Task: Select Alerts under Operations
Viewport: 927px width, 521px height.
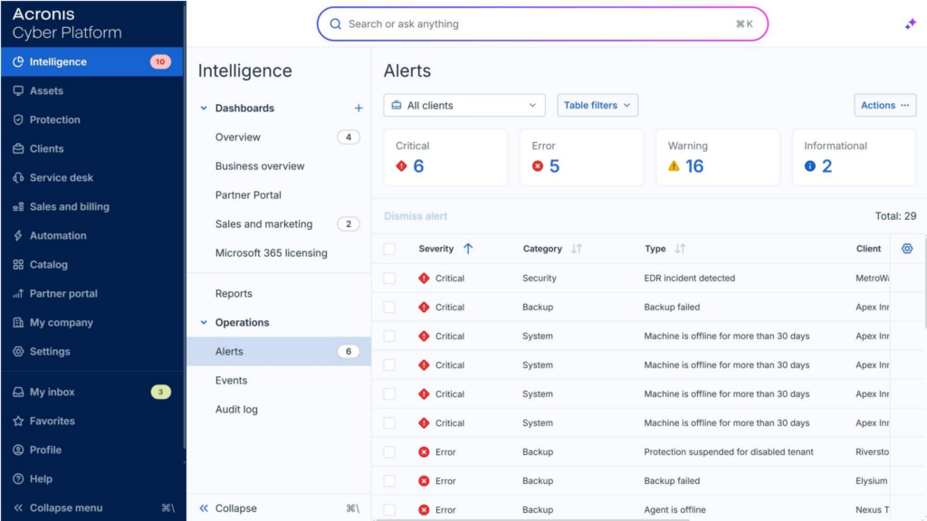Action: pos(279,352)
